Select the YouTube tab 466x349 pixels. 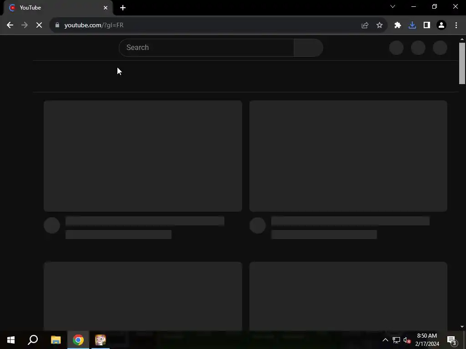58,8
